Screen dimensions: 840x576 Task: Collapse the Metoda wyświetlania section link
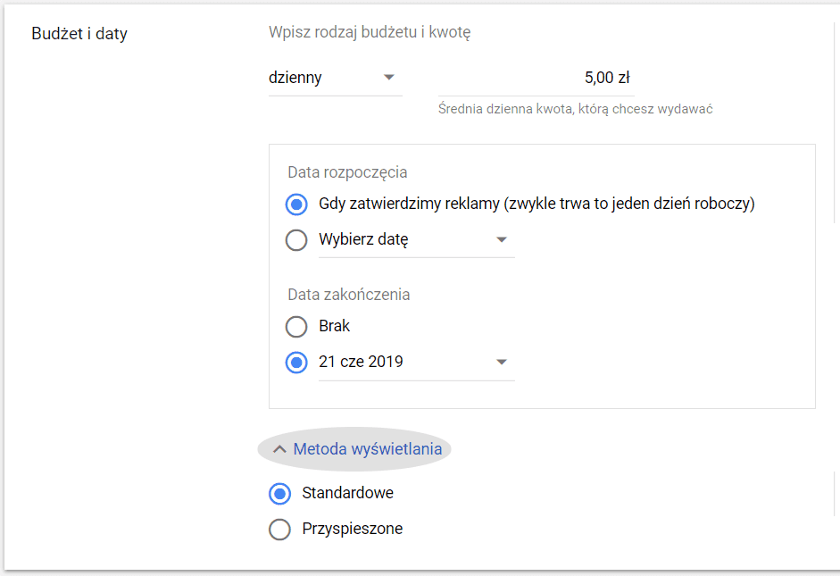point(367,449)
